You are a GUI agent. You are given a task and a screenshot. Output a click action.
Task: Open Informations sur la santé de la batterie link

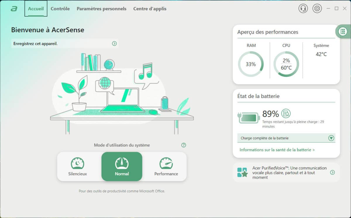point(277,150)
